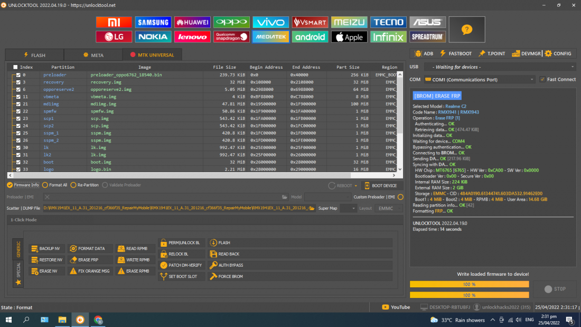Select the Qualcomm Snapdragon tile
The height and width of the screenshot is (327, 581).
[231, 36]
